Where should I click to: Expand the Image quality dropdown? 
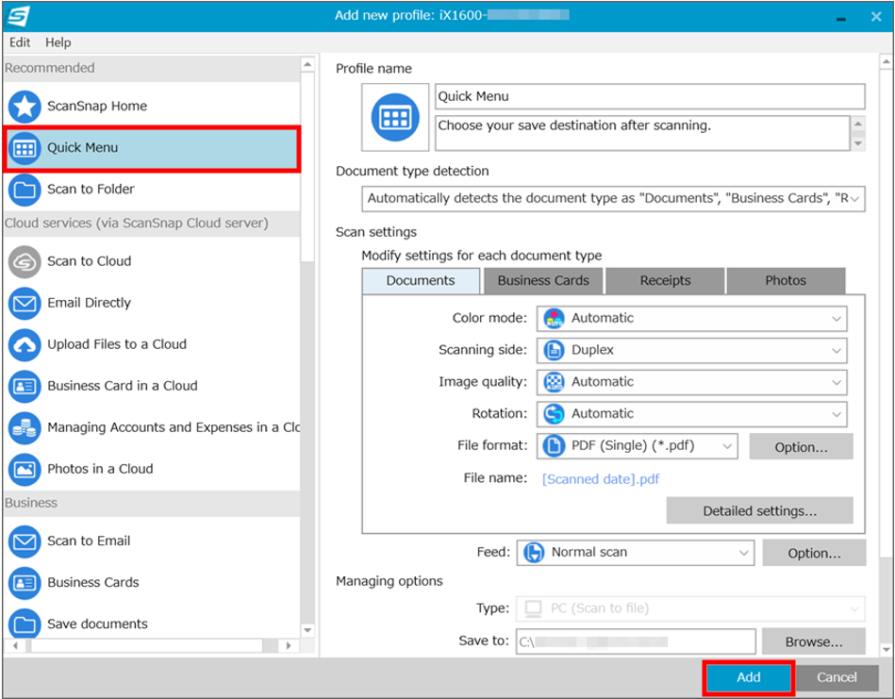click(692, 383)
